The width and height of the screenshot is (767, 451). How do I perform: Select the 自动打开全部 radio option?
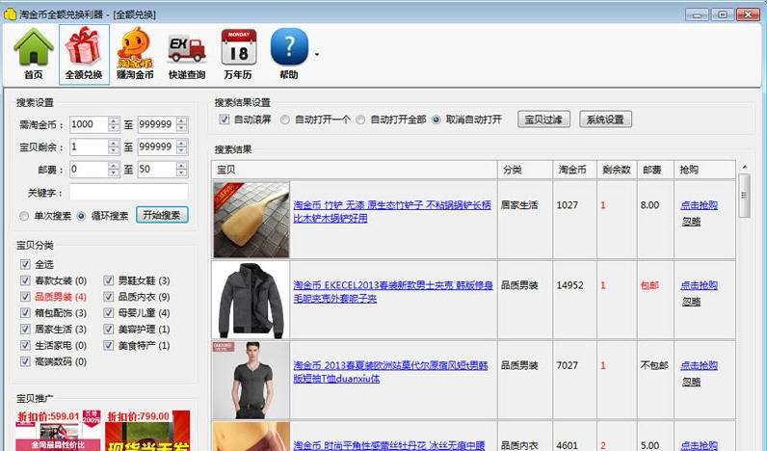click(x=360, y=119)
